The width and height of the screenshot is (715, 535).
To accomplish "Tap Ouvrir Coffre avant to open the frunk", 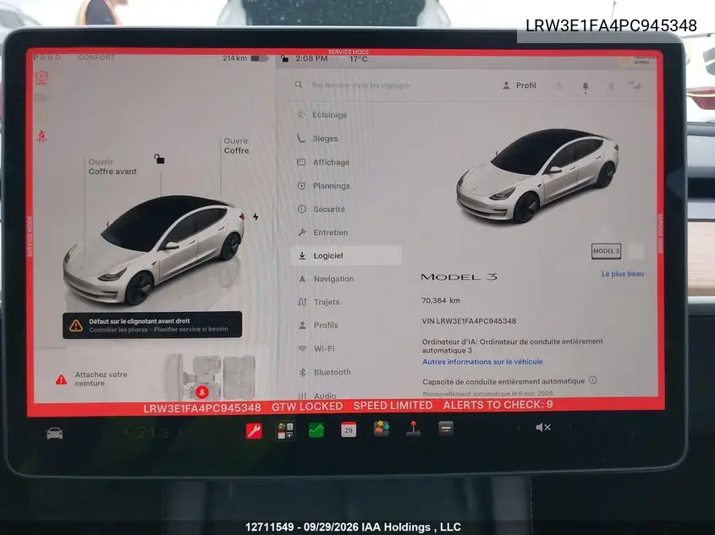I will pos(113,167).
